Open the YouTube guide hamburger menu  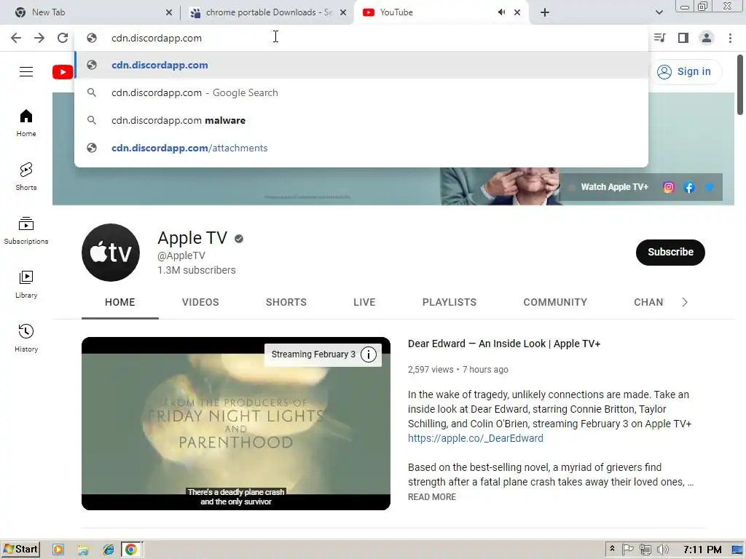26,72
